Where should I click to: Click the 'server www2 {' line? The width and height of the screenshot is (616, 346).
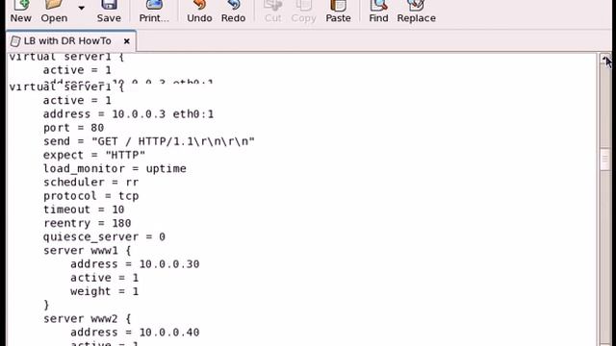88,319
